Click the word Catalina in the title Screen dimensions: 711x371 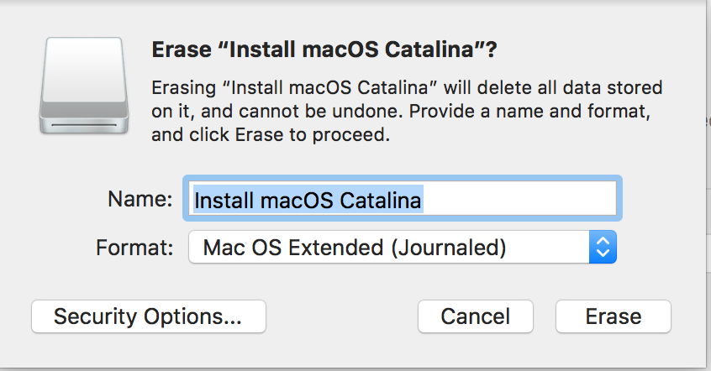pos(434,50)
